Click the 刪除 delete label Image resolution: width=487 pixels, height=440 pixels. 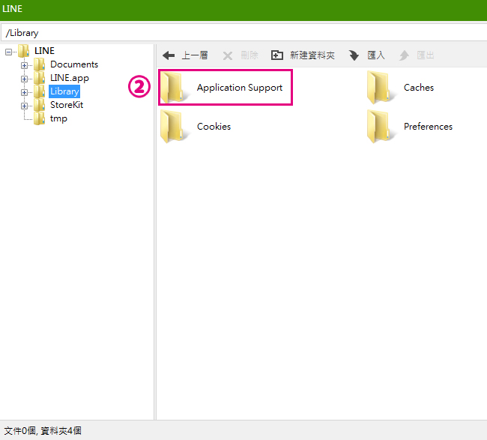249,55
